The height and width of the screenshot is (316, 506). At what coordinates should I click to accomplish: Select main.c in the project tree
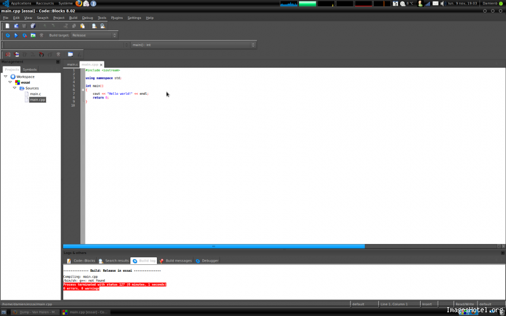tap(35, 94)
